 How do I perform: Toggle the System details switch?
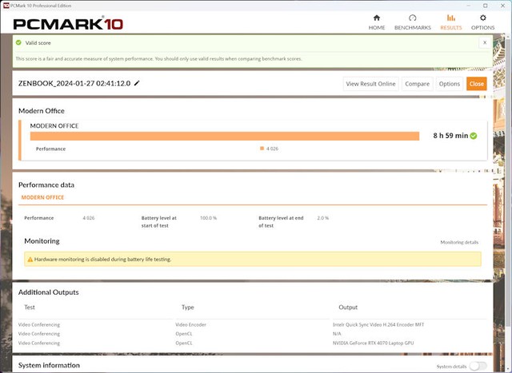(478, 366)
